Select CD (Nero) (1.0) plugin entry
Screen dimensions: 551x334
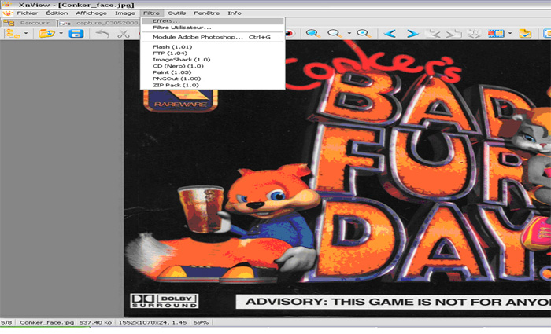coord(213,65)
